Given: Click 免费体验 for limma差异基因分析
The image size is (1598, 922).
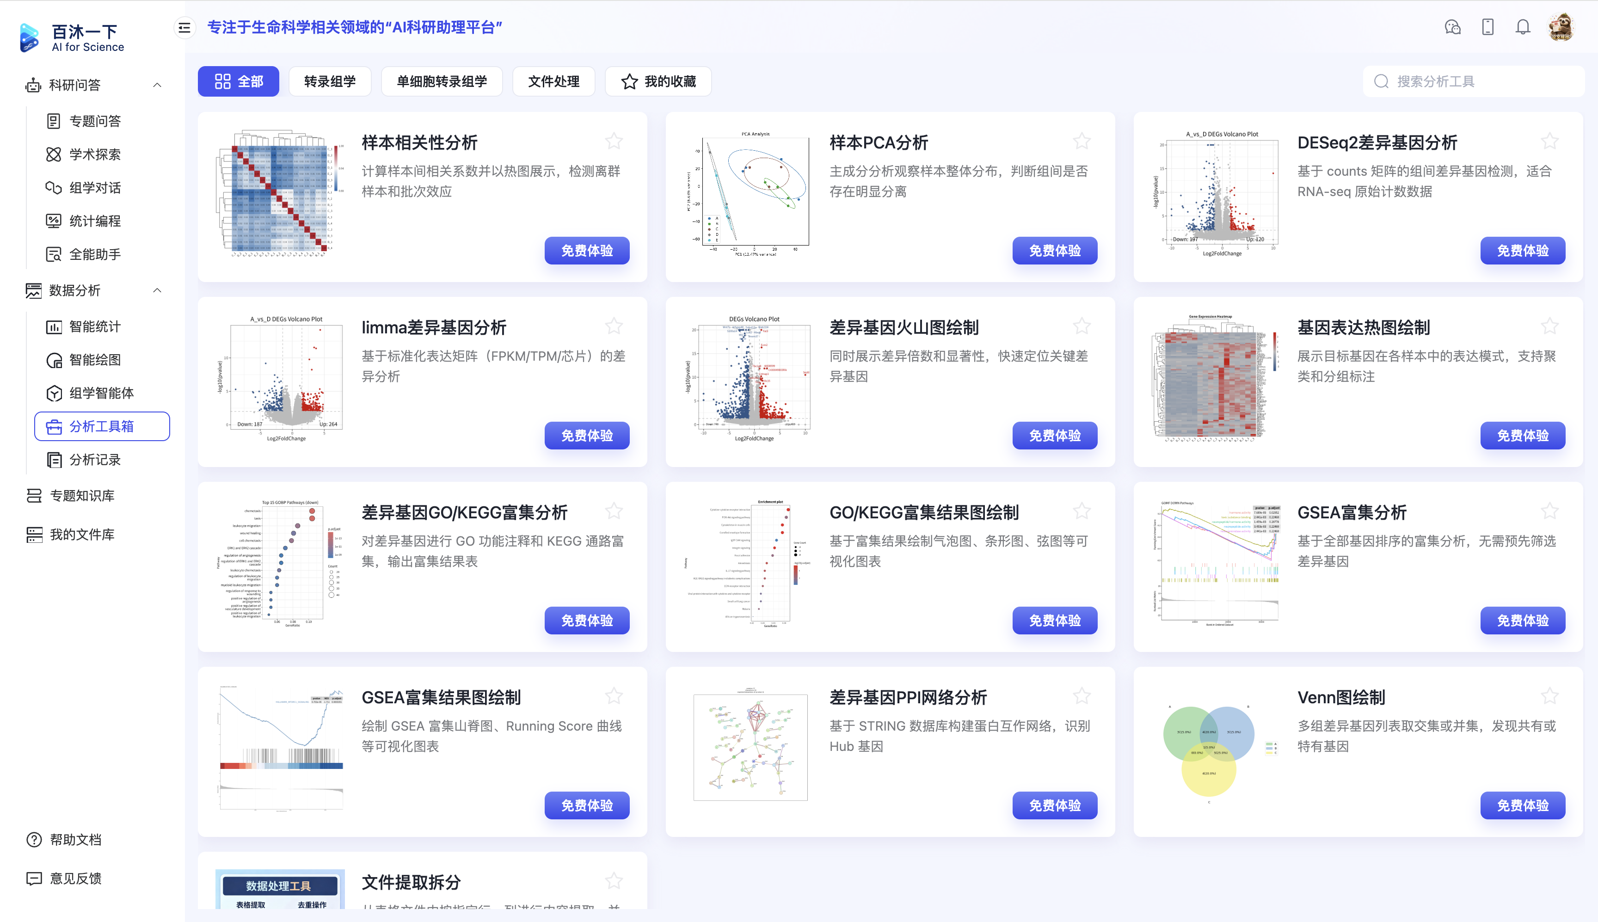Looking at the screenshot, I should pyautogui.click(x=587, y=436).
